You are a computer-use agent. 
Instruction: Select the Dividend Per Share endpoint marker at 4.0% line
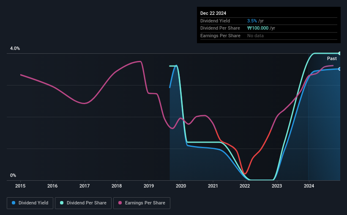[x=339, y=53]
